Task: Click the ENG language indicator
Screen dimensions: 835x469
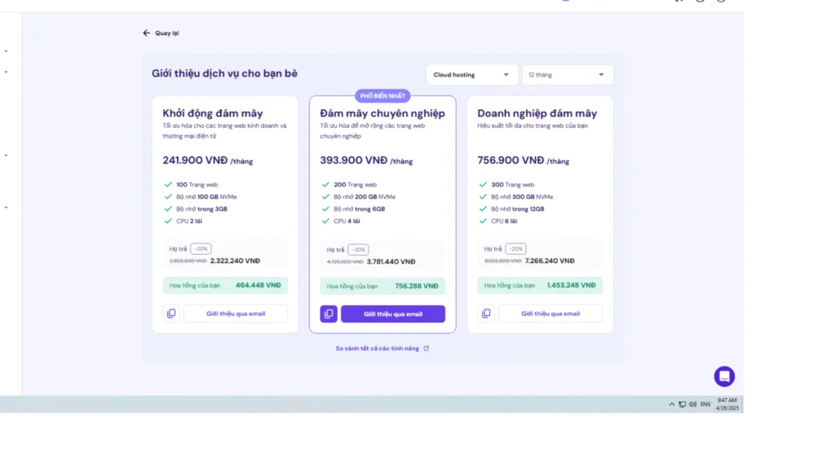Action: (x=705, y=404)
